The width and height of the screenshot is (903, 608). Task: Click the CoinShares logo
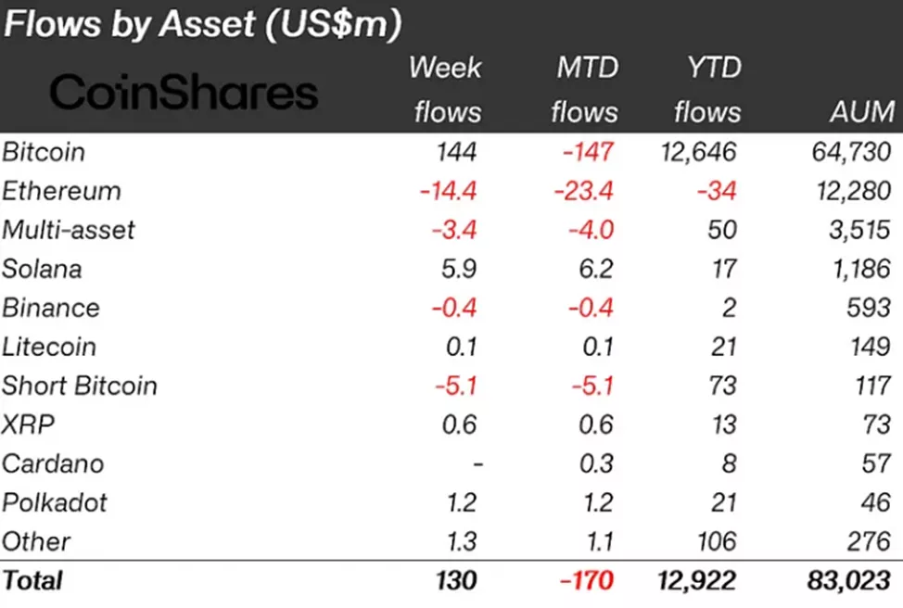(x=184, y=93)
